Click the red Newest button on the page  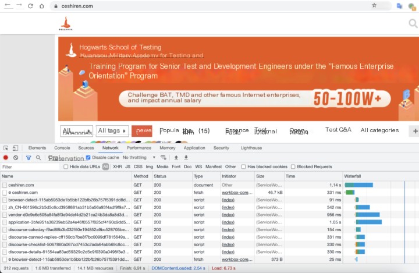coord(142,131)
